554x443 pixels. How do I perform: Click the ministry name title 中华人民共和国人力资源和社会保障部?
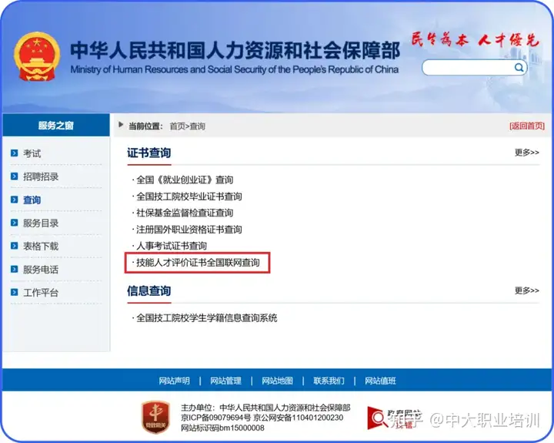tap(235, 50)
